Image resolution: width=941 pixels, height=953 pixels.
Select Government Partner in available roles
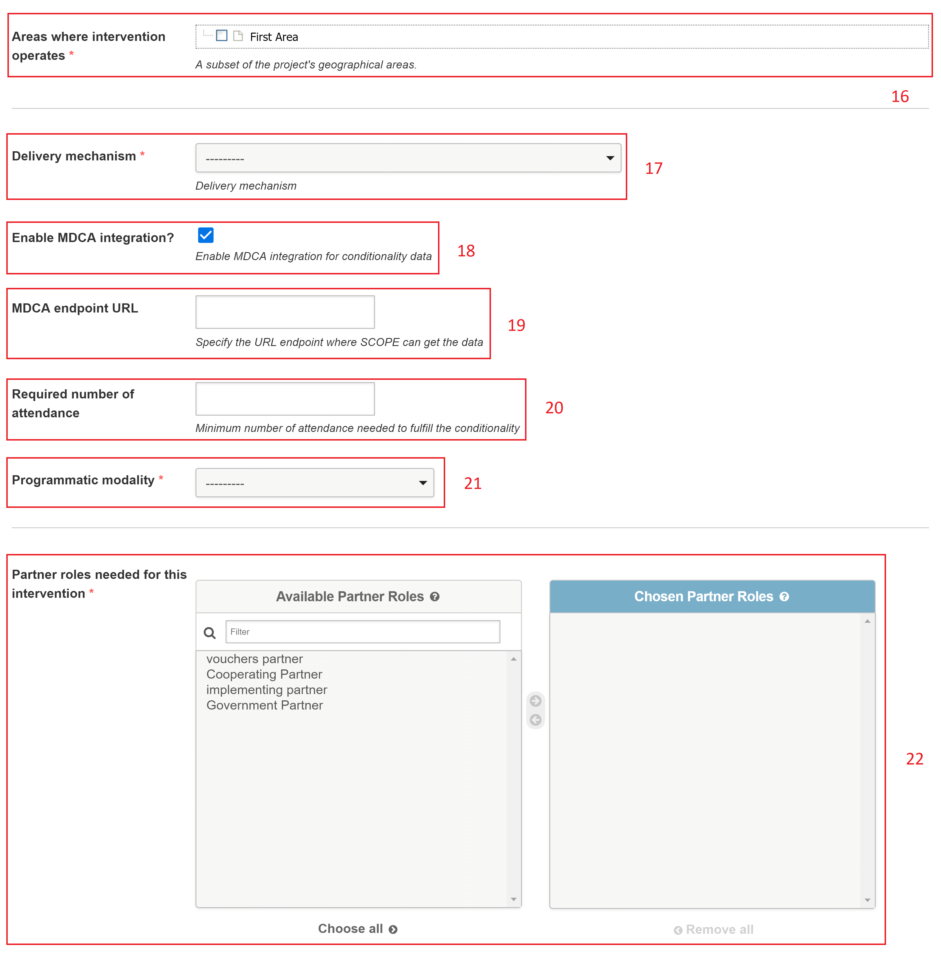point(264,705)
